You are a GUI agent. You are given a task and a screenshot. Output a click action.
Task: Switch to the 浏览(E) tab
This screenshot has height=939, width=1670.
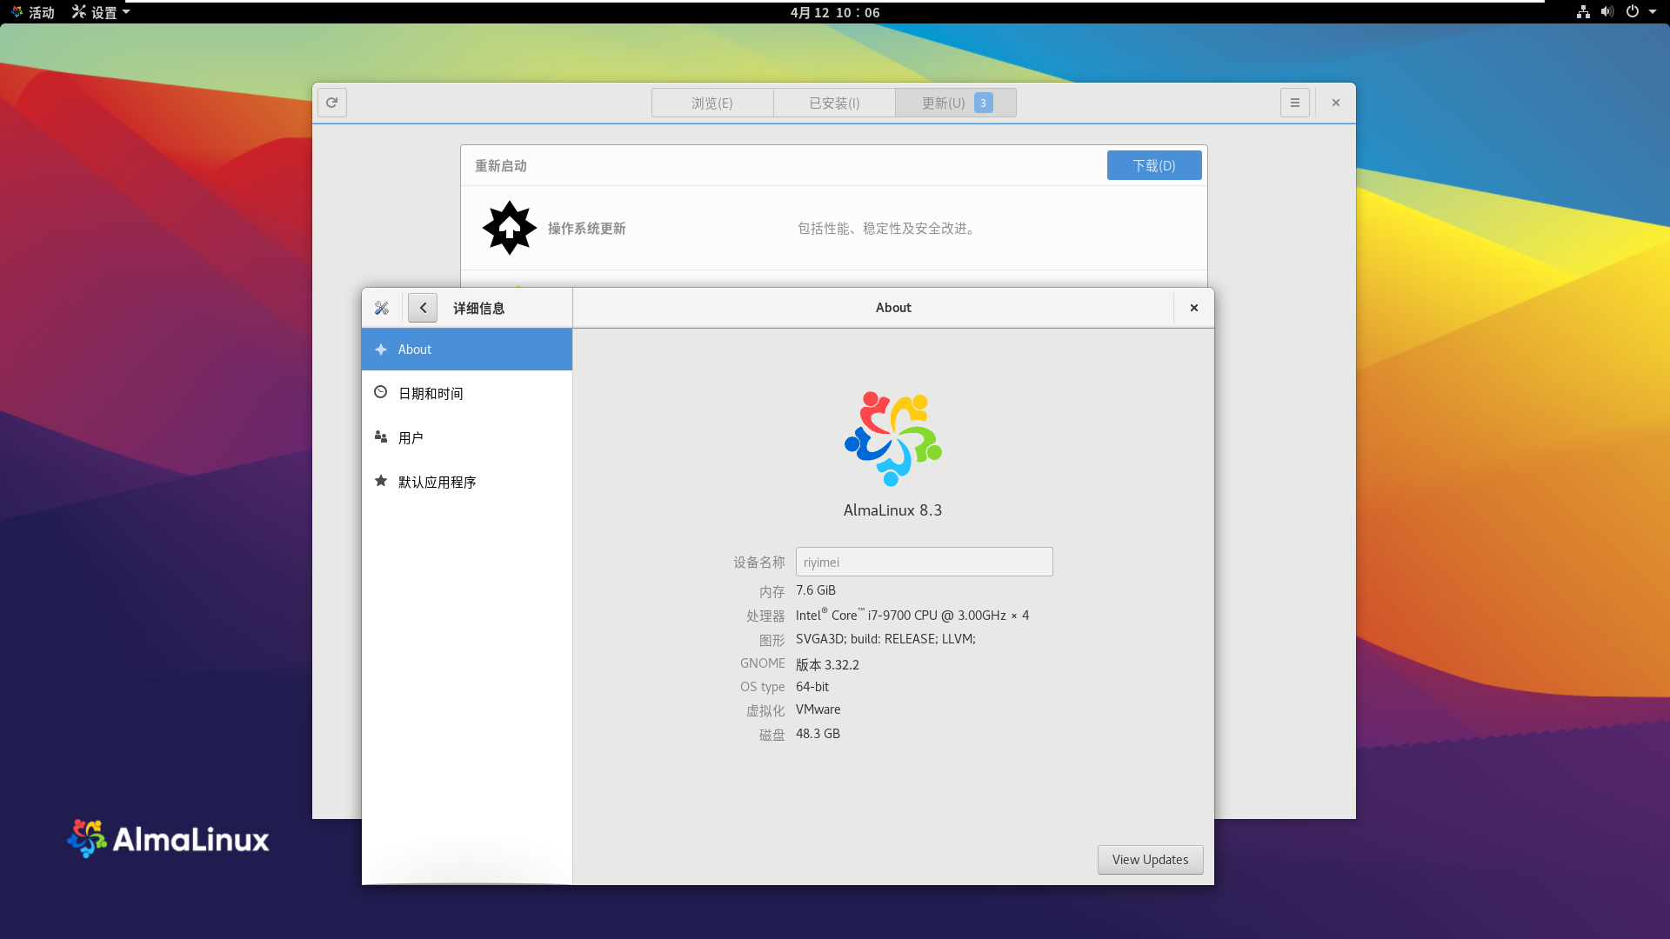pos(711,103)
